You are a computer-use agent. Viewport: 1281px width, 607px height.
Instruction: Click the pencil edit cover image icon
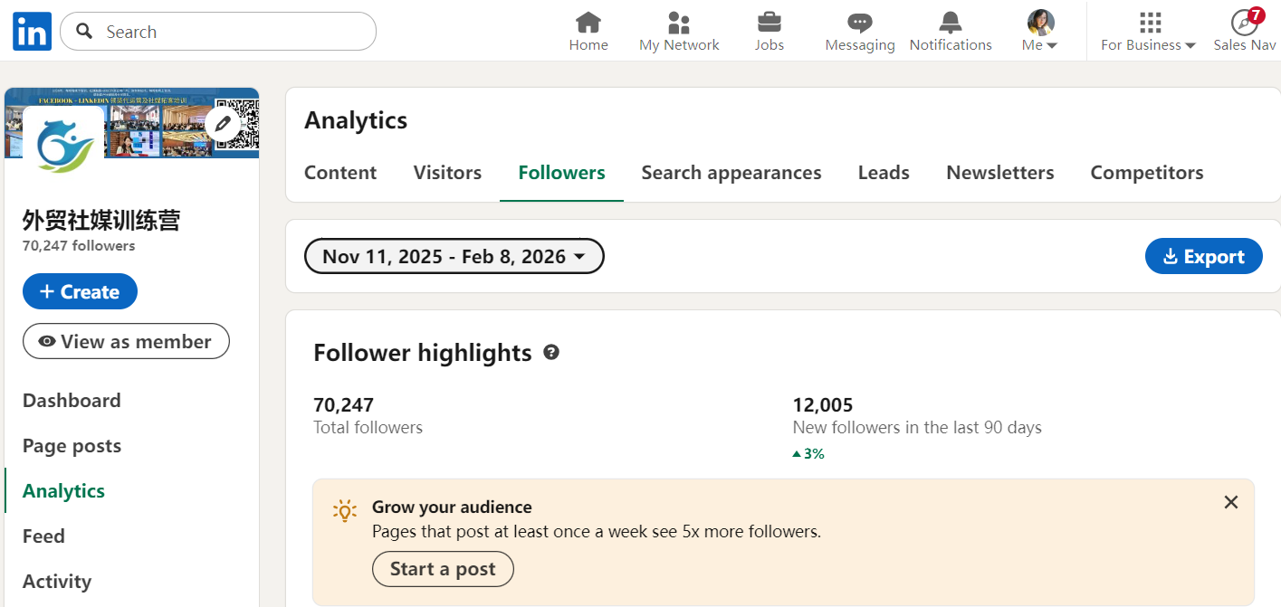point(223,124)
